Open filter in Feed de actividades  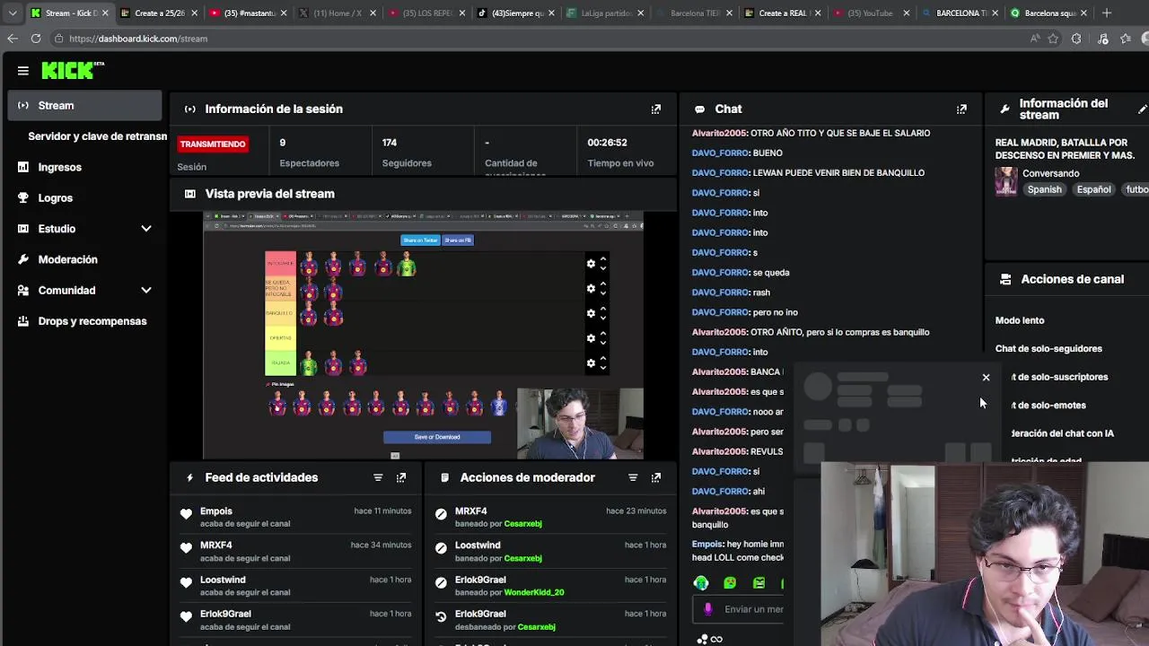pos(378,478)
